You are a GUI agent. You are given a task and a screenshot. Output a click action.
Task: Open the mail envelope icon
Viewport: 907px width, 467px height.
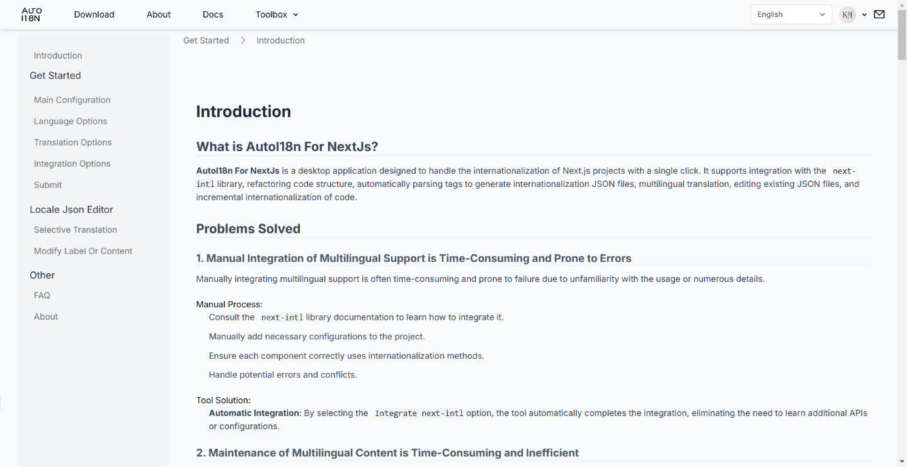coord(879,14)
